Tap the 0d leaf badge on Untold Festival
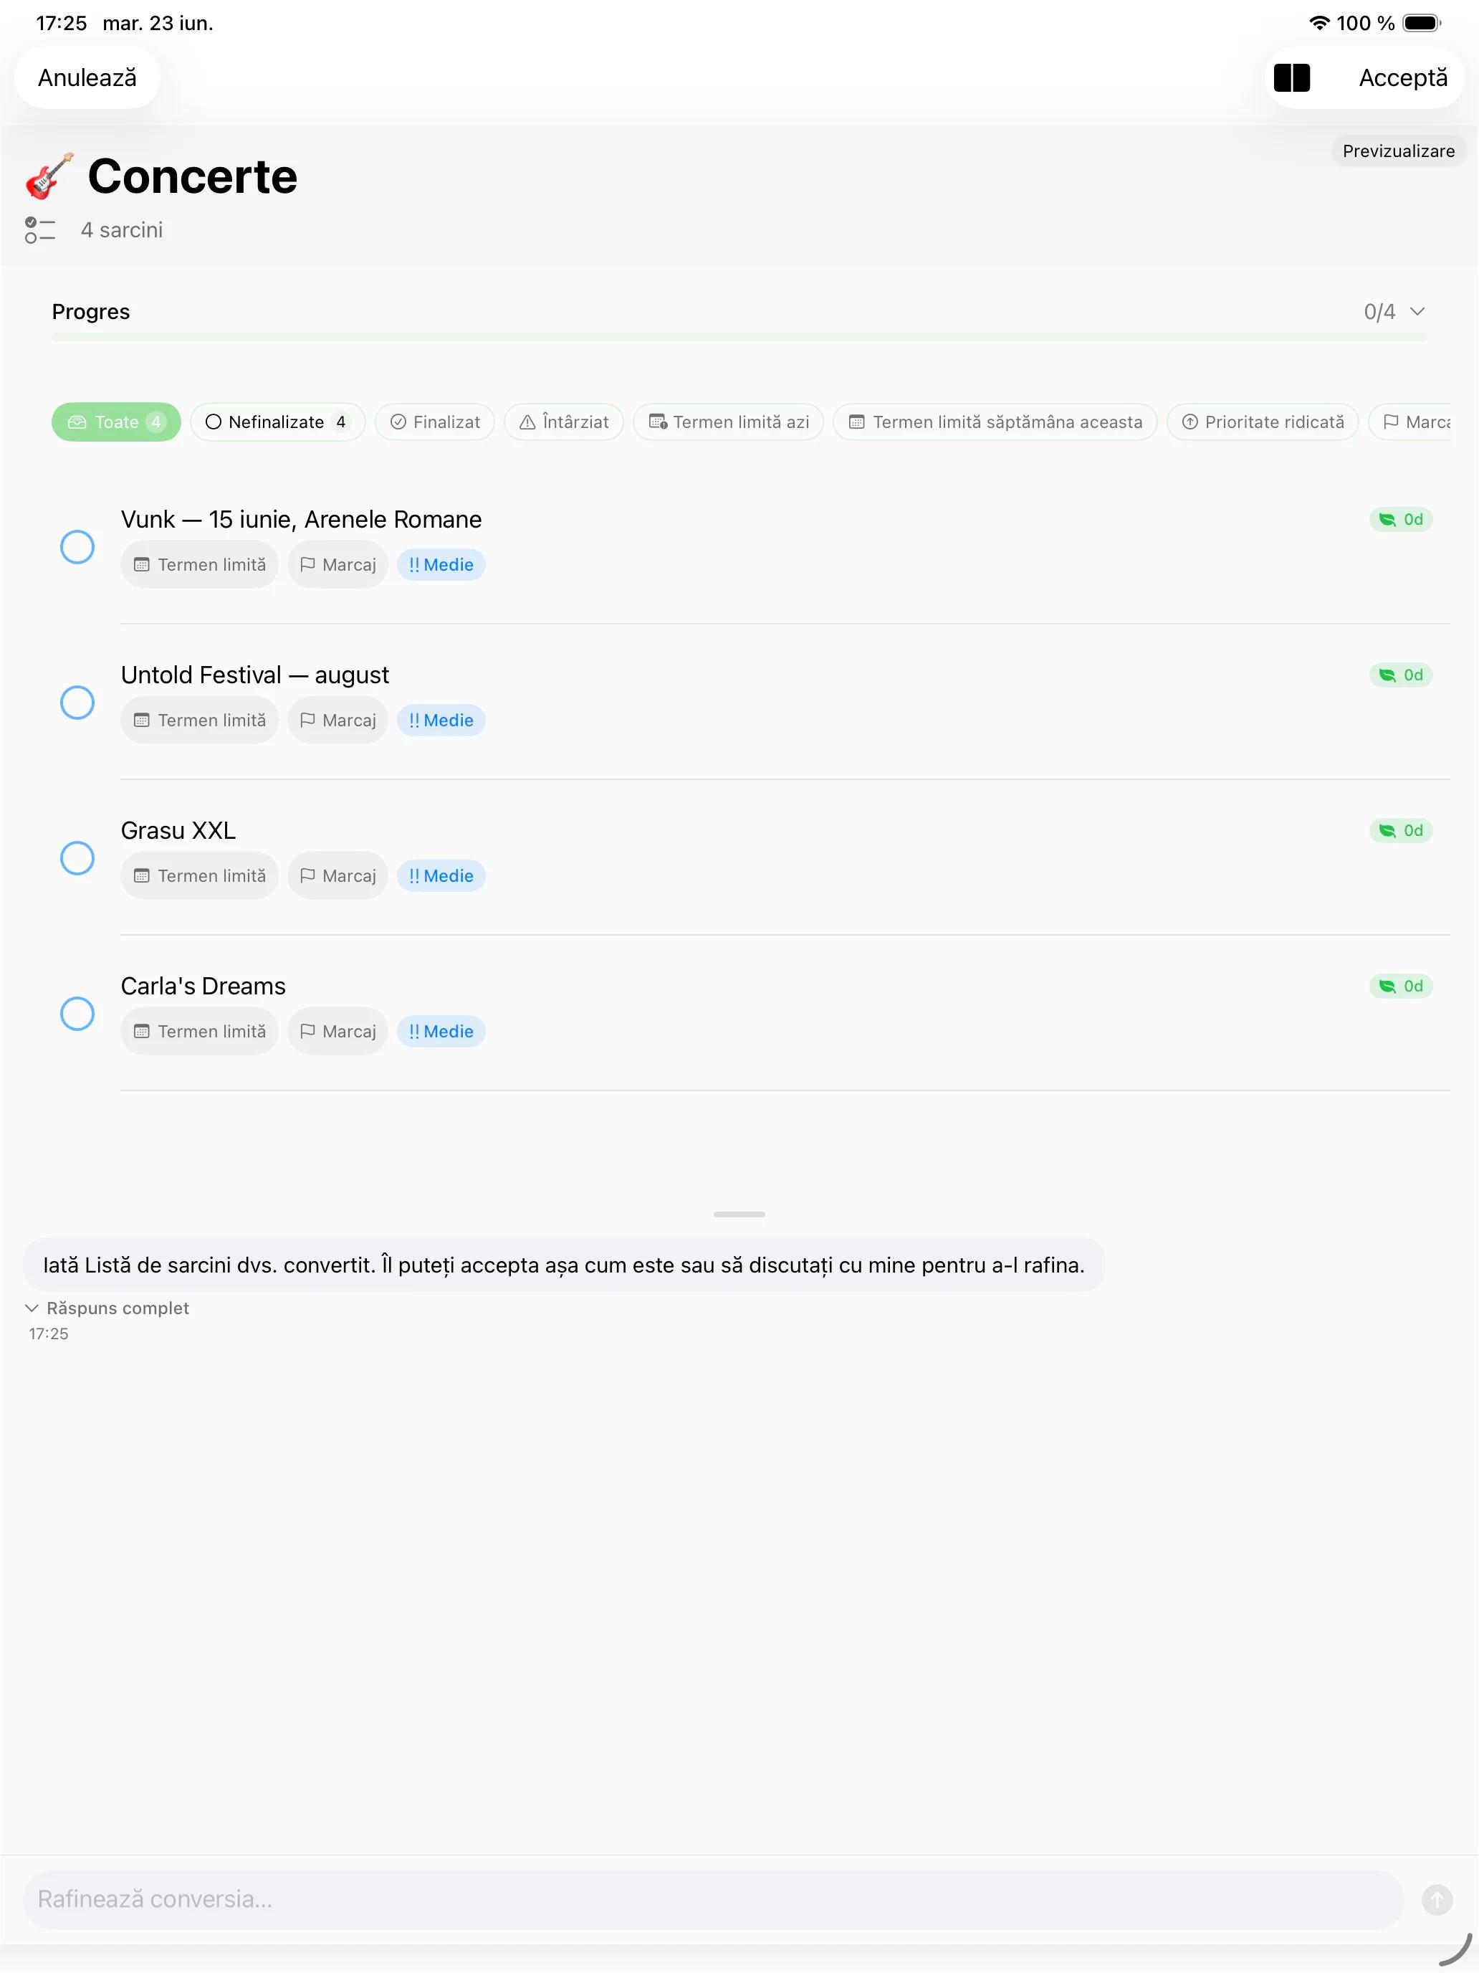The width and height of the screenshot is (1479, 1973). (x=1401, y=675)
